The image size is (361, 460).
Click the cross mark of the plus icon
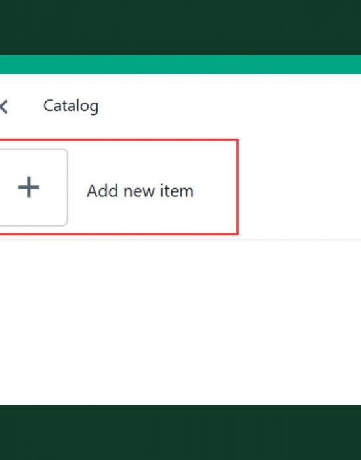click(29, 187)
